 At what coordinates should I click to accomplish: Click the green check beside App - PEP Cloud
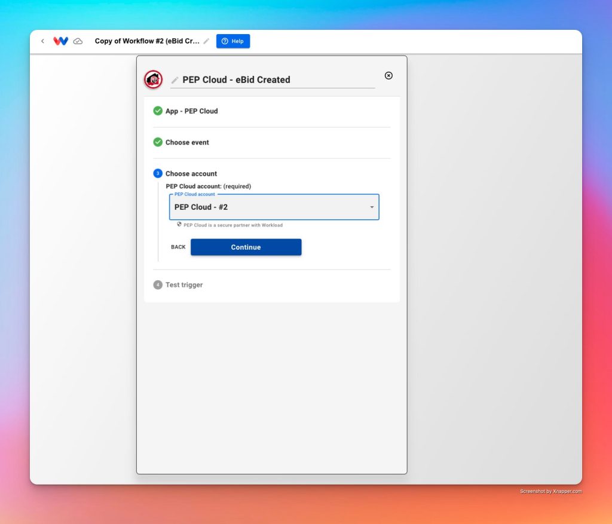(x=158, y=111)
